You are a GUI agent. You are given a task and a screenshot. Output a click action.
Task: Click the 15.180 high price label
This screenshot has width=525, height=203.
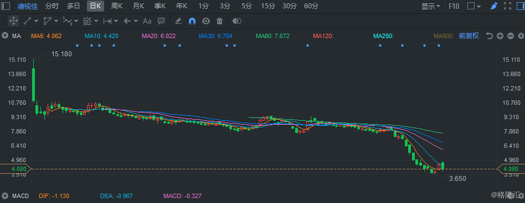pyautogui.click(x=61, y=54)
